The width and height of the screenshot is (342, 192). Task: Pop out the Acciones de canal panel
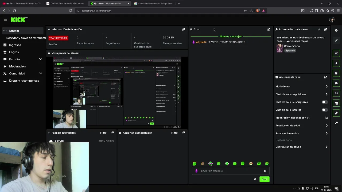(x=325, y=77)
